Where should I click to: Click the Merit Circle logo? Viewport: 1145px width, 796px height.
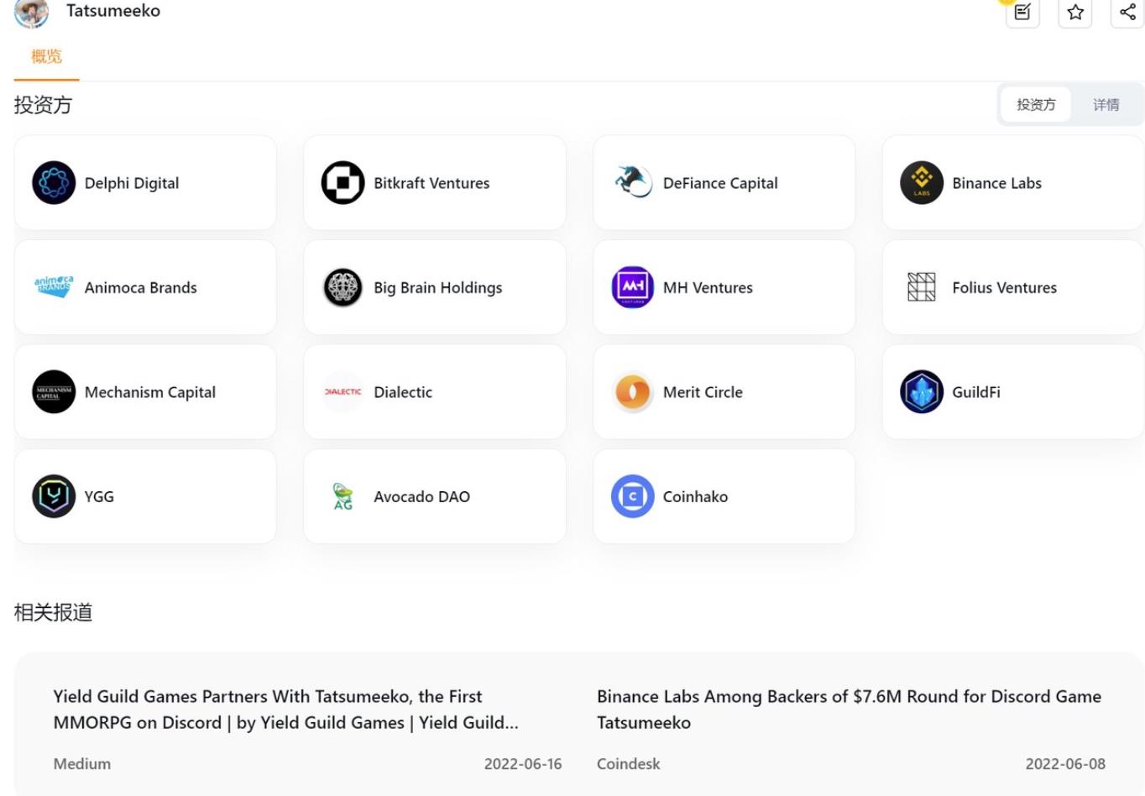tap(632, 392)
